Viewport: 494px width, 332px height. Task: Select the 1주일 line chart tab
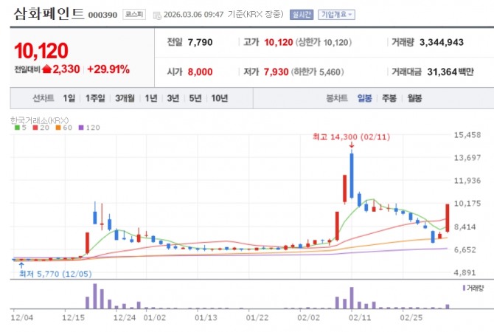[95, 98]
